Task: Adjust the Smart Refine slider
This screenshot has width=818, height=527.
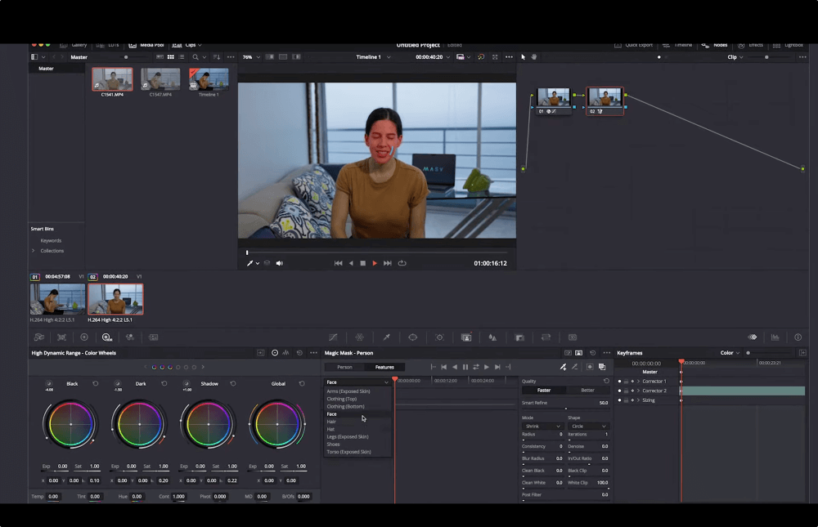Action: 565,409
